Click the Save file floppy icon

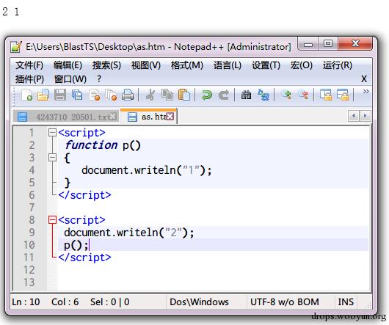click(x=60, y=95)
